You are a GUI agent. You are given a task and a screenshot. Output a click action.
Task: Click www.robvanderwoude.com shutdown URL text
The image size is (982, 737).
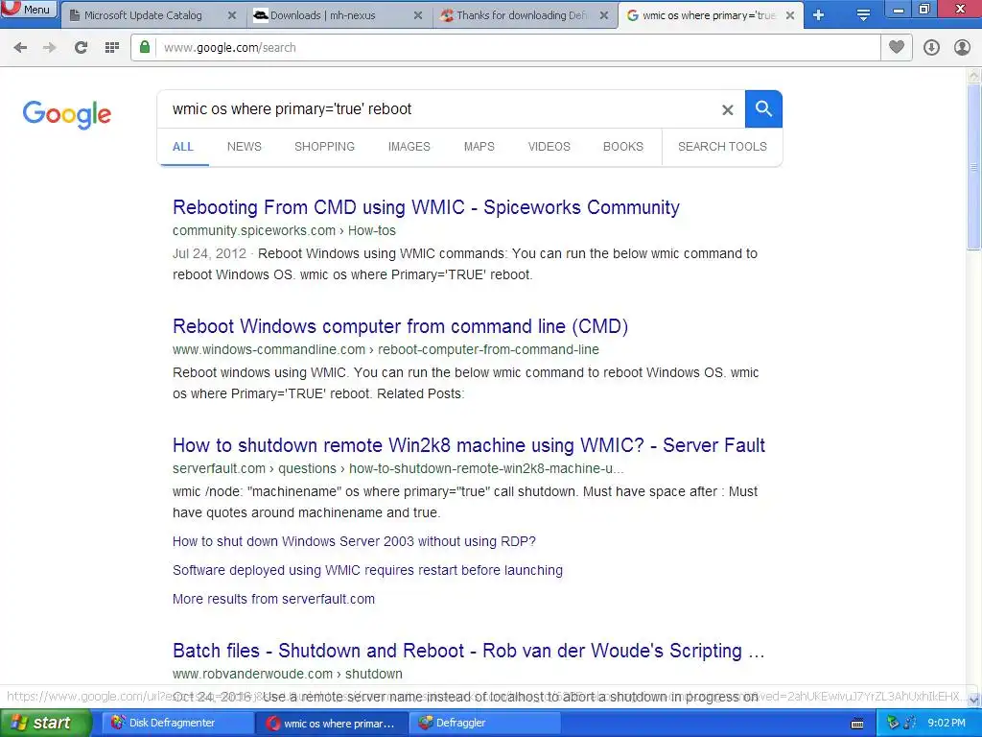point(288,675)
